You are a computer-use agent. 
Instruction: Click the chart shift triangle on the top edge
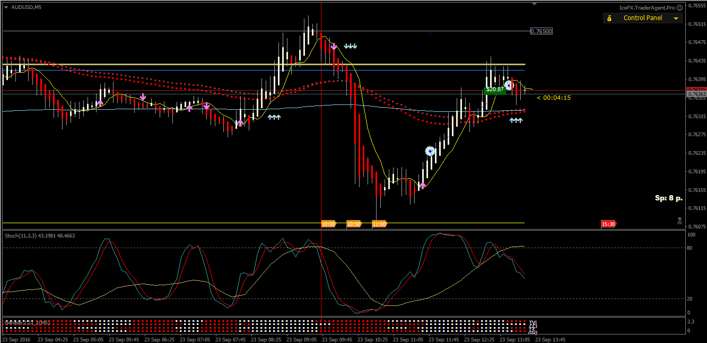tap(534, 4)
